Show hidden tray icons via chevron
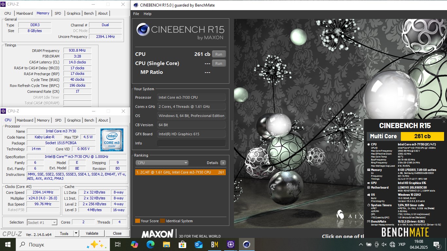The image size is (447, 251). pyautogui.click(x=361, y=244)
